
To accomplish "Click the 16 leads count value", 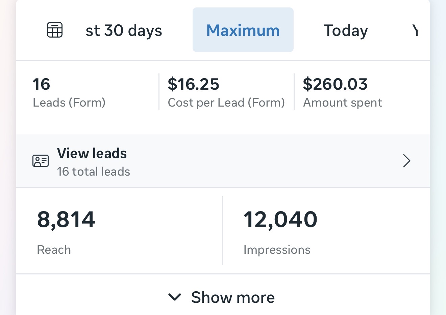I will click(41, 84).
